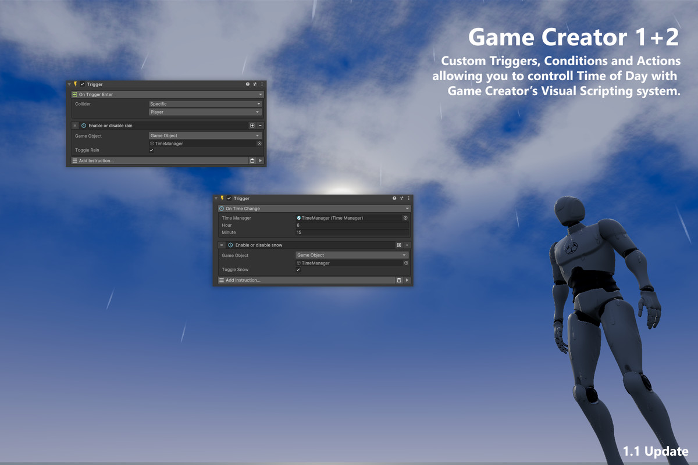Open the On Trigger Enter event dropdown
Screen dimensions: 698x465
[167, 94]
